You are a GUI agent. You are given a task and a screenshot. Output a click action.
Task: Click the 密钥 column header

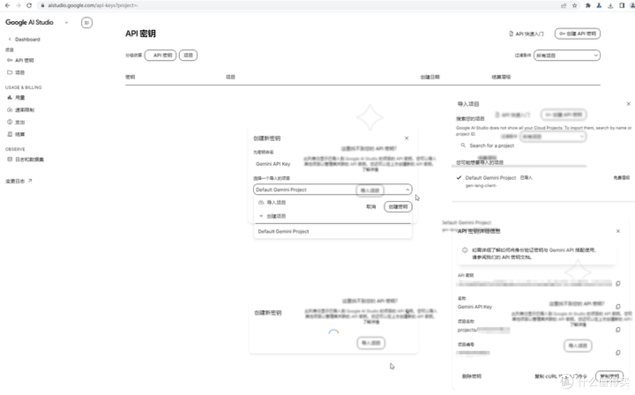pyautogui.click(x=130, y=77)
